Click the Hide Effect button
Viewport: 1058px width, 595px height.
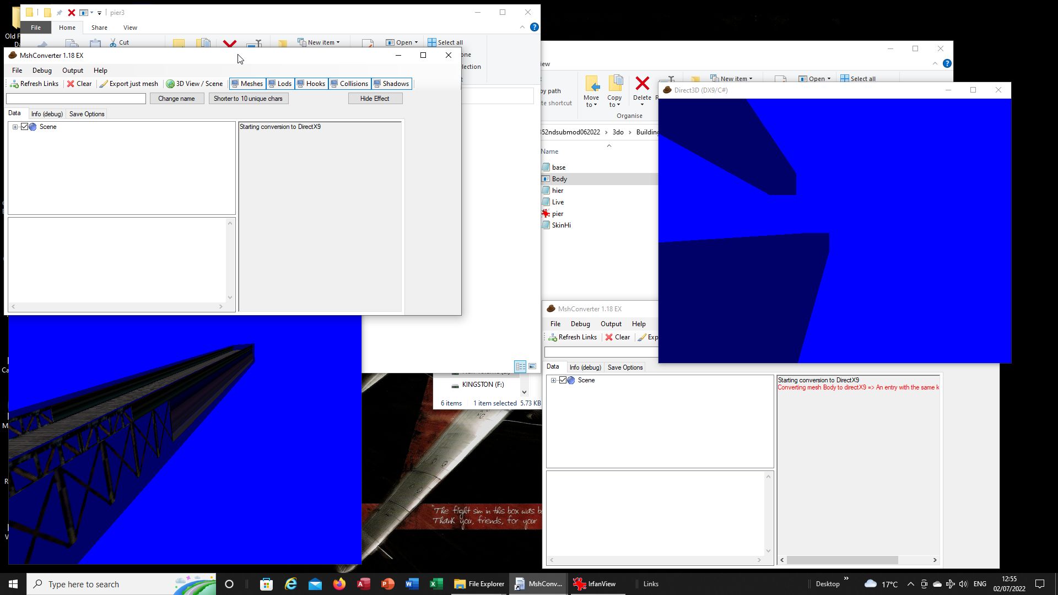[375, 99]
